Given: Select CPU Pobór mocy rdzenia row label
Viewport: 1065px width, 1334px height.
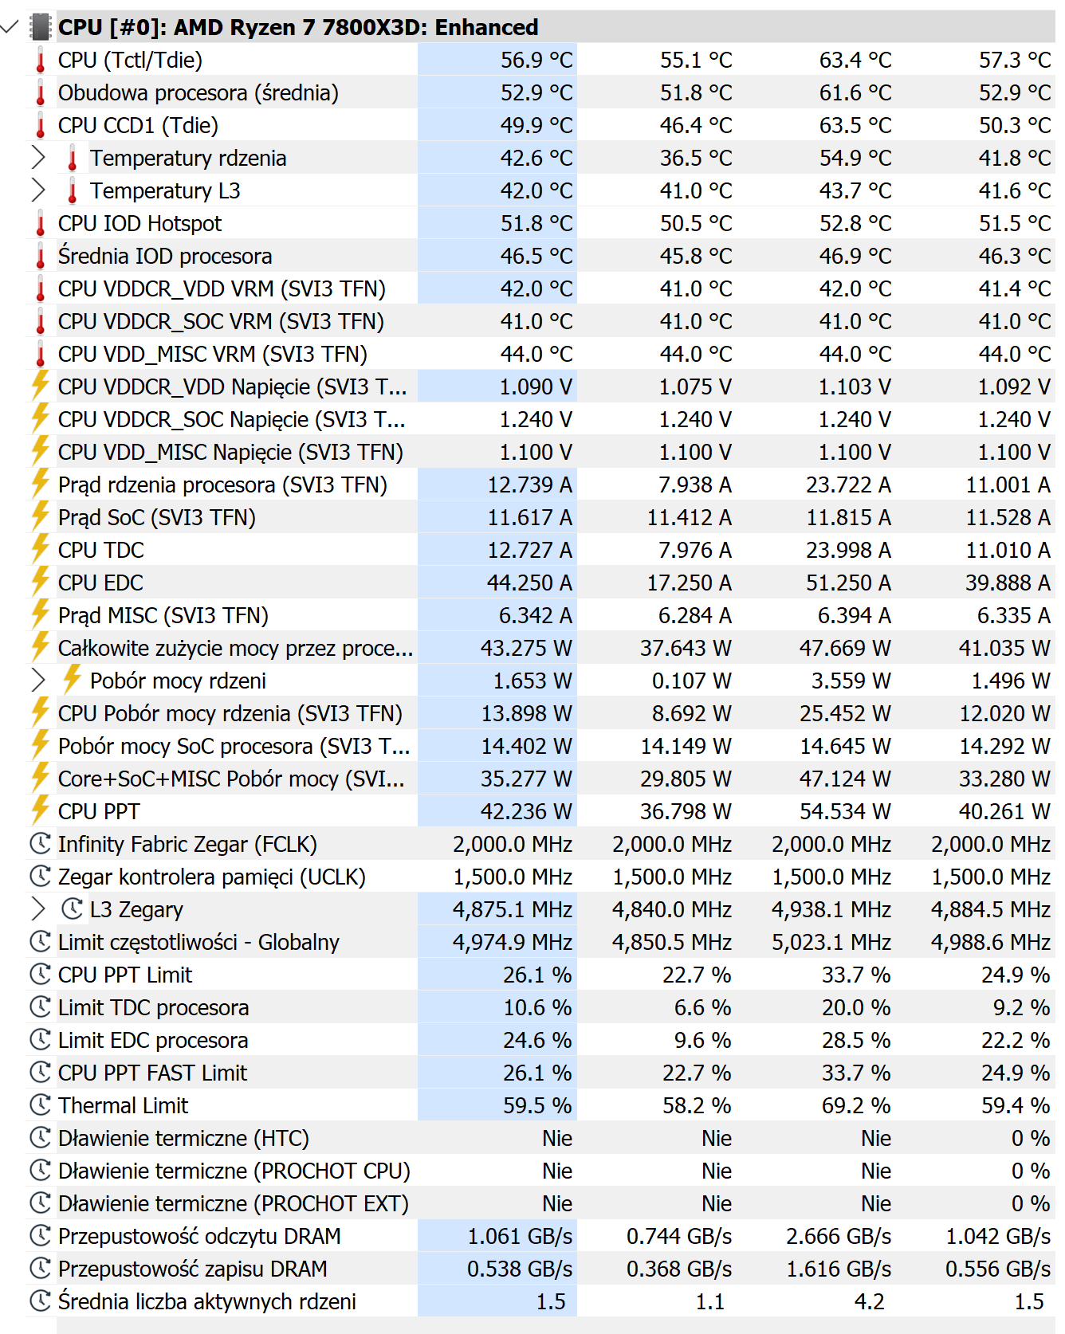Looking at the screenshot, I should pyautogui.click(x=230, y=713).
